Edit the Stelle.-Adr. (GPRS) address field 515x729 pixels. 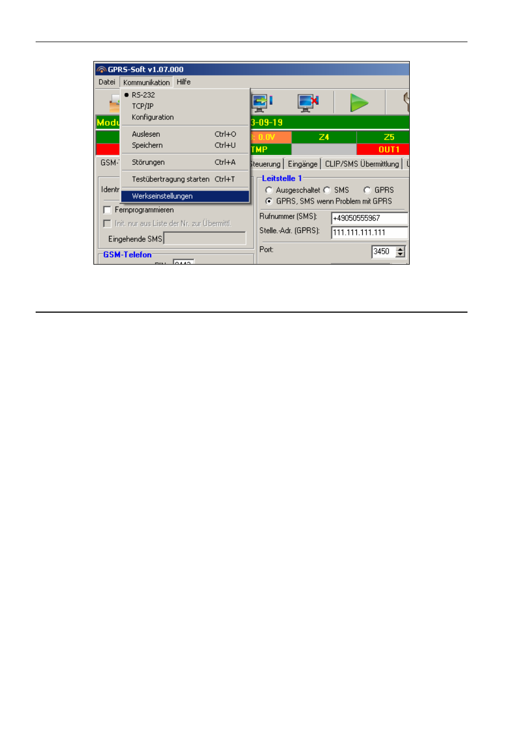point(369,233)
